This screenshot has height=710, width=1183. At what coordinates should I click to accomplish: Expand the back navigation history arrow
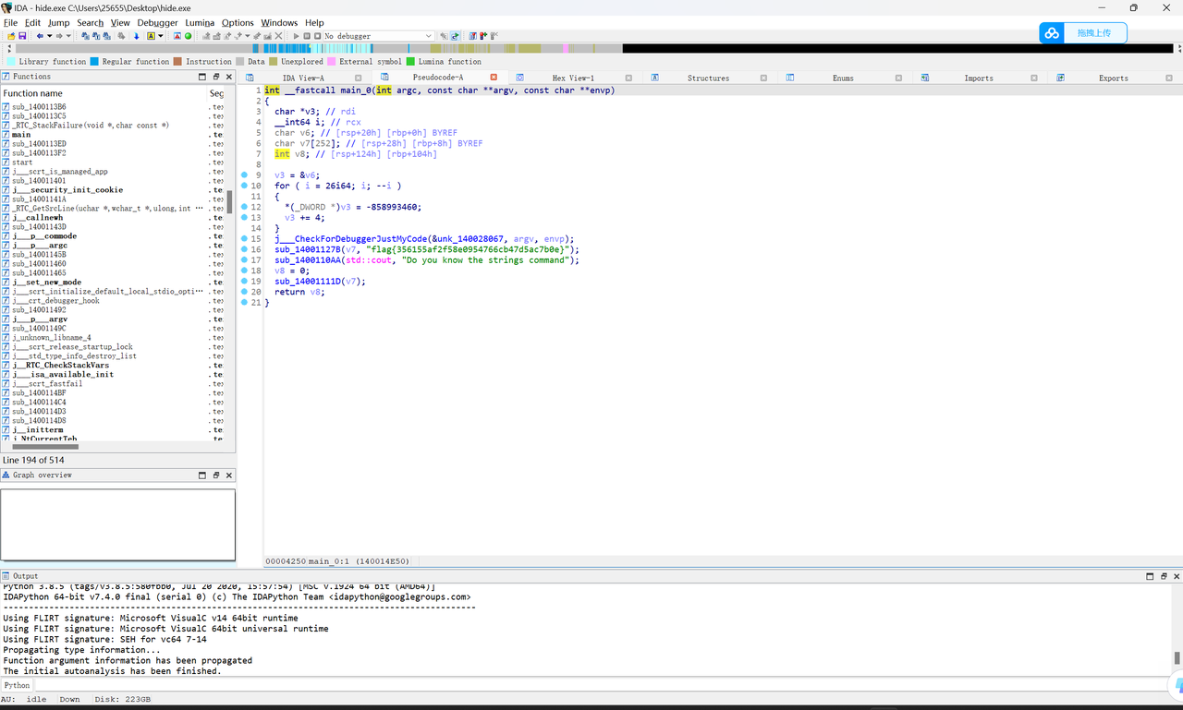click(x=50, y=36)
